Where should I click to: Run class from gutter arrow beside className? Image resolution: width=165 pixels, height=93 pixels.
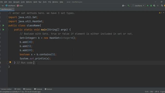(x=3, y=25)
